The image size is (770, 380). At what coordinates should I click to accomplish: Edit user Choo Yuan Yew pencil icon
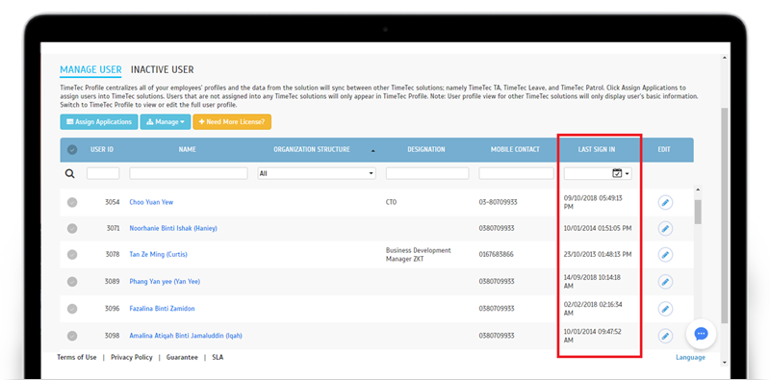click(665, 202)
